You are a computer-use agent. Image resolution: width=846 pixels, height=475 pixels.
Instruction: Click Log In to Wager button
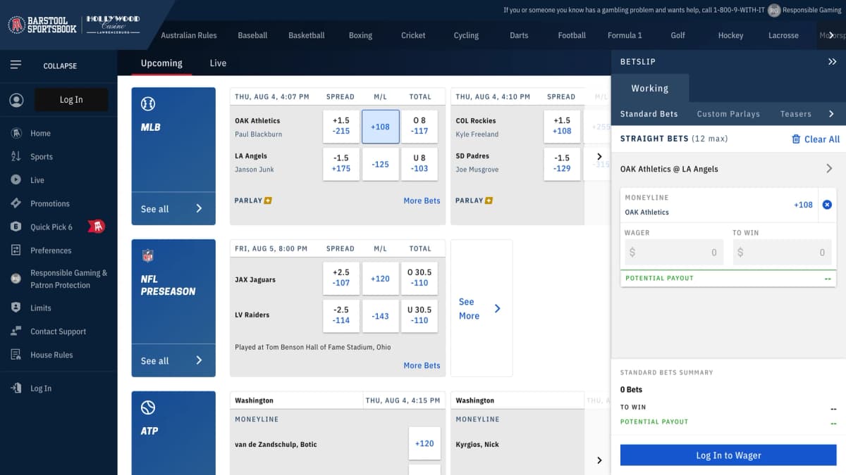[728, 455]
